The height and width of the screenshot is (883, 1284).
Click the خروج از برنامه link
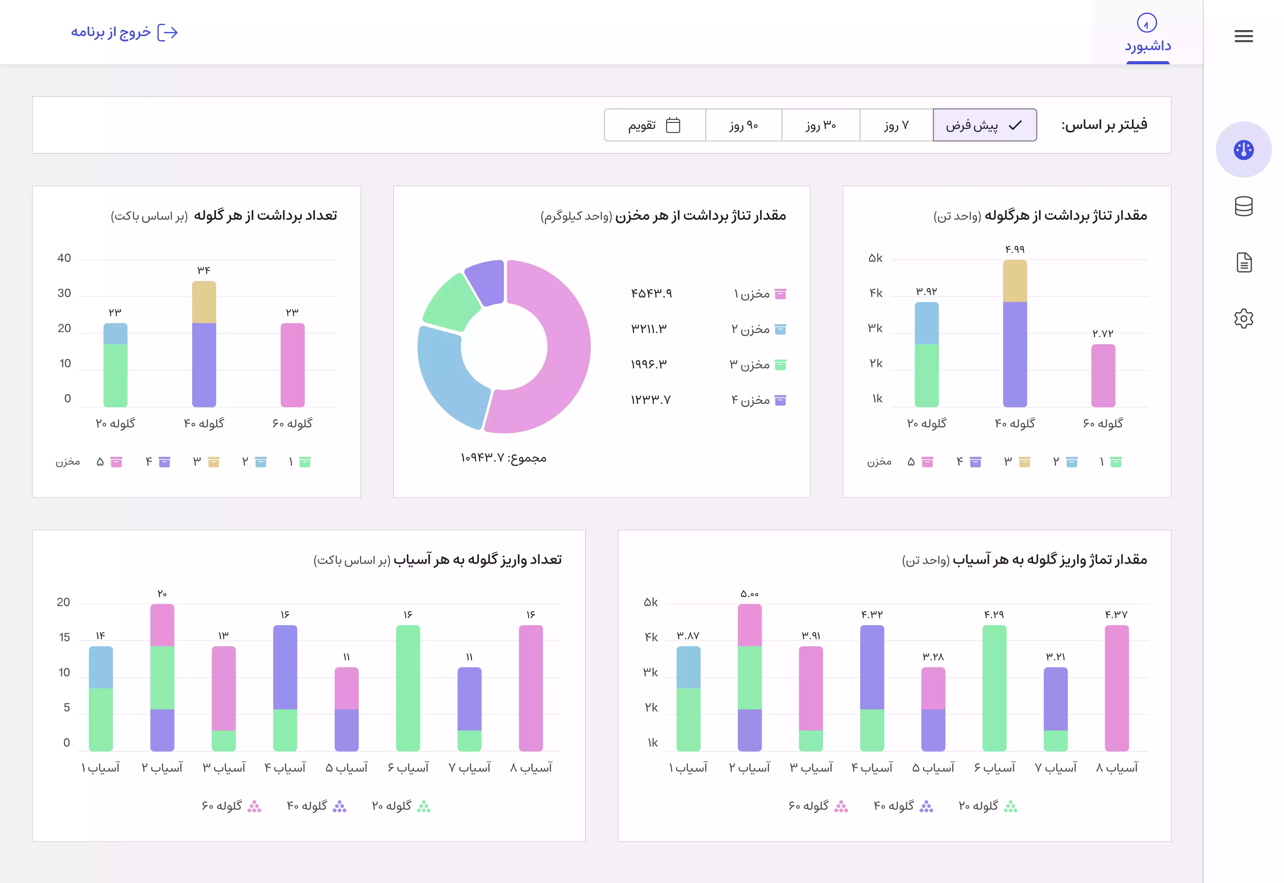[111, 33]
